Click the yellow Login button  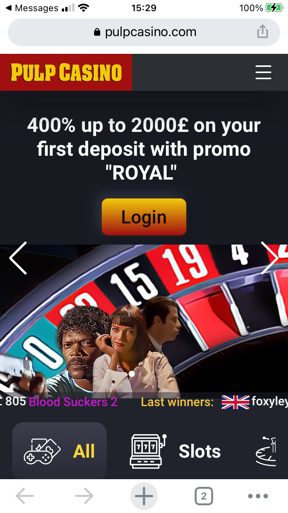click(x=144, y=217)
